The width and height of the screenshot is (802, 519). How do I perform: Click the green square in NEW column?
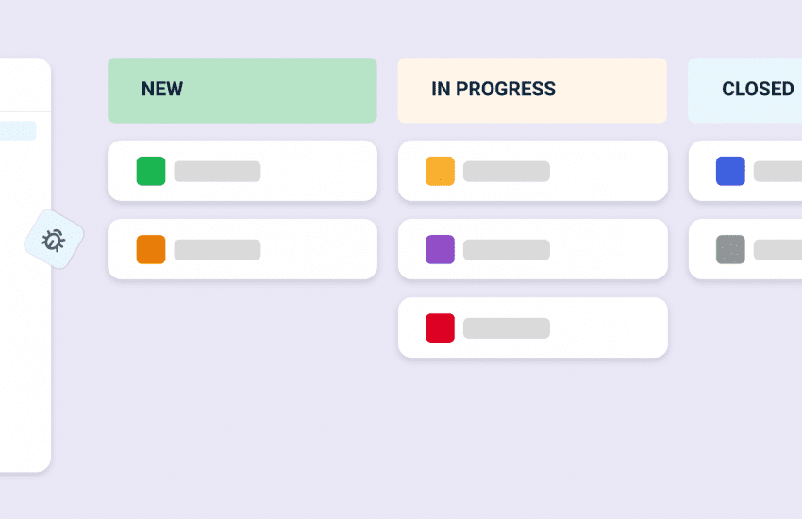tap(151, 171)
